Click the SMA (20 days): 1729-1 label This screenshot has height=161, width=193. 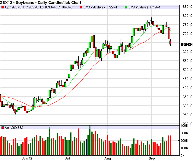[100, 7]
